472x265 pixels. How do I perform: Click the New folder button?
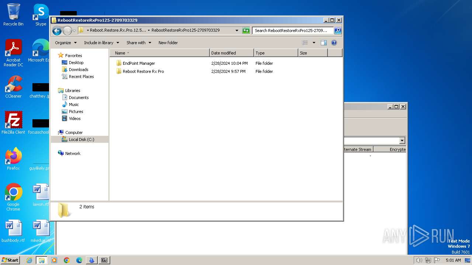pyautogui.click(x=168, y=43)
